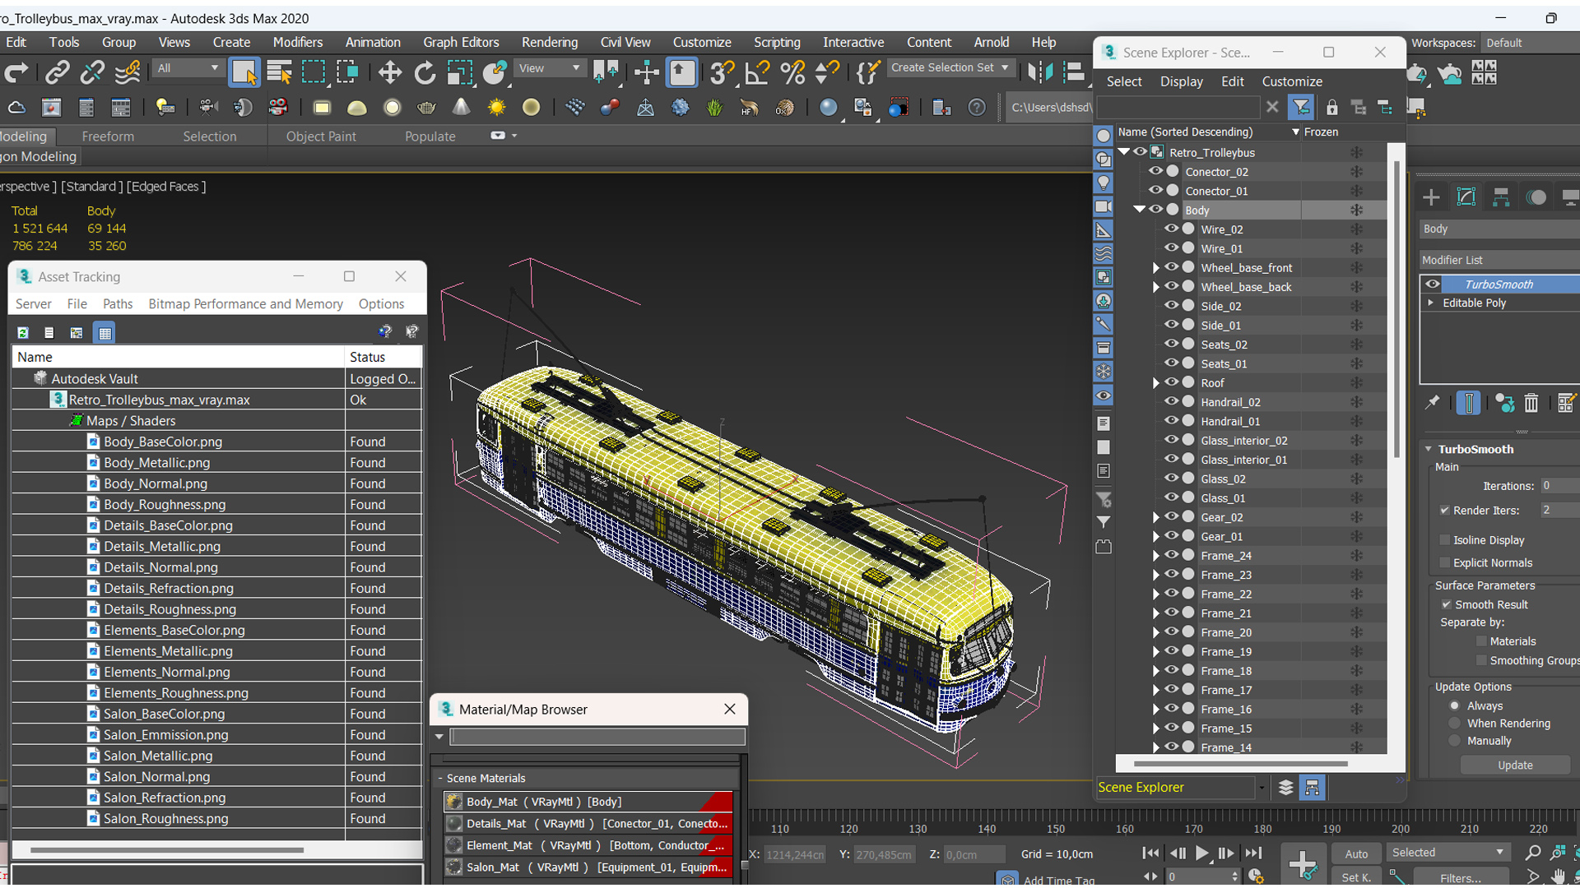Toggle Show End Result icon
The height and width of the screenshot is (888, 1580).
(x=1468, y=403)
